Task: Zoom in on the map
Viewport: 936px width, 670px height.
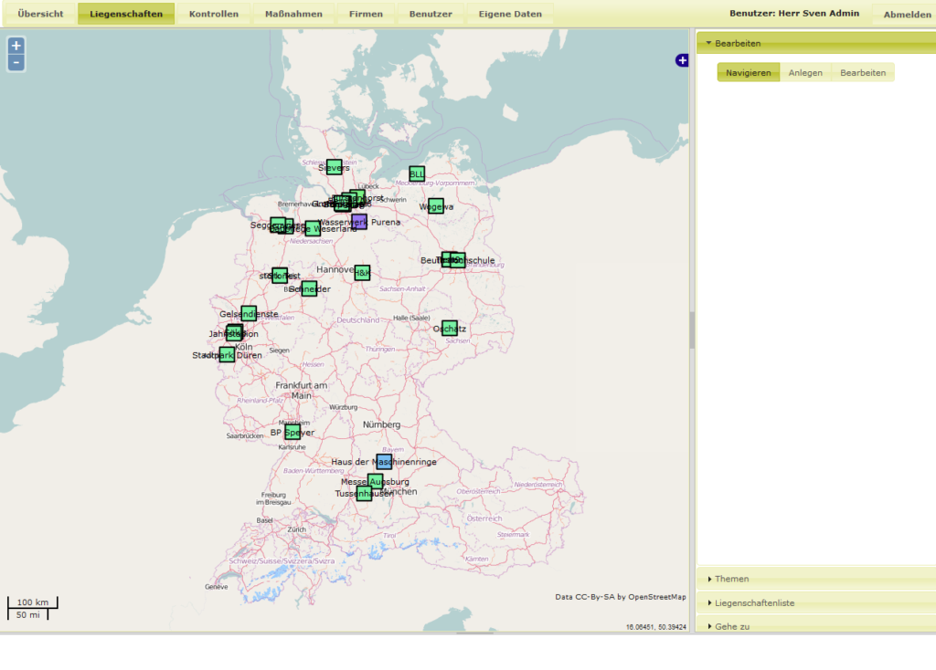Action: coord(16,46)
